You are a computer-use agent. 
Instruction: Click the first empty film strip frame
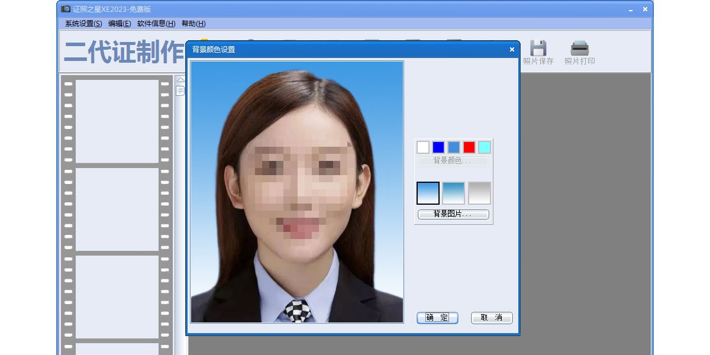[117, 121]
